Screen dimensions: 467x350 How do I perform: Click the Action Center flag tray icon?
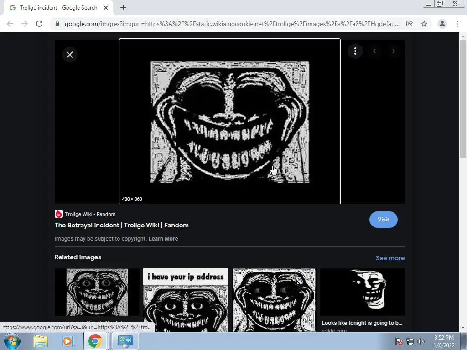point(399,341)
